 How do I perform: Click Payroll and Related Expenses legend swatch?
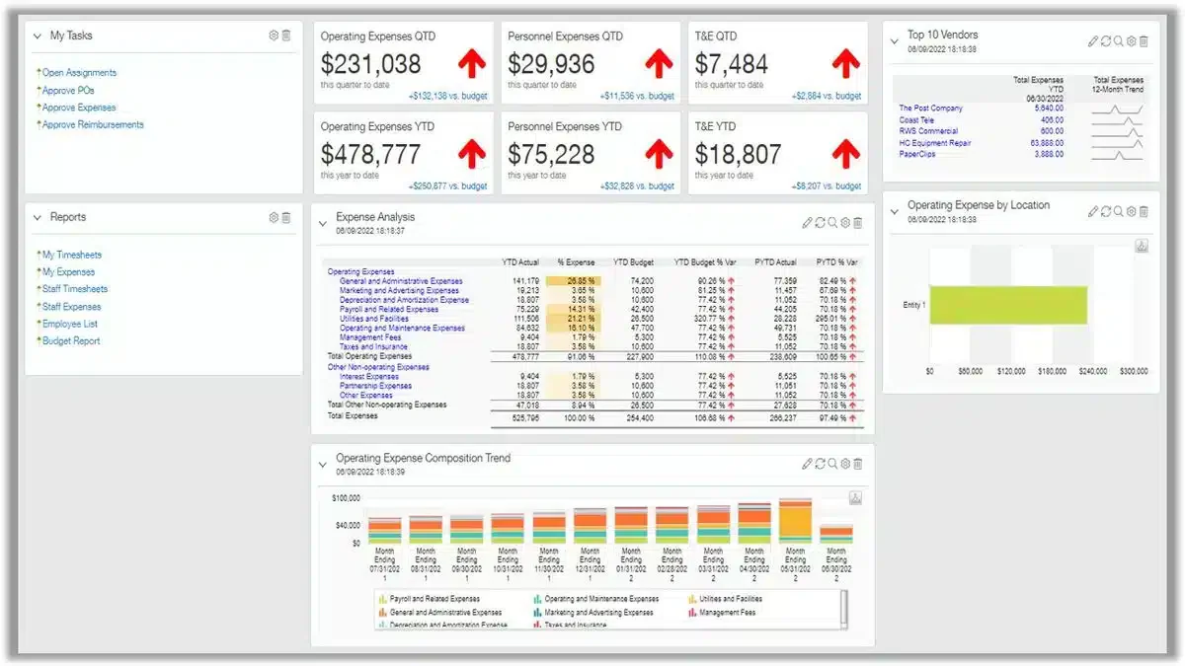(383, 599)
